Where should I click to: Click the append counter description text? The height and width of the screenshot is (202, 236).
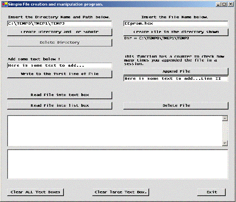tap(174, 60)
